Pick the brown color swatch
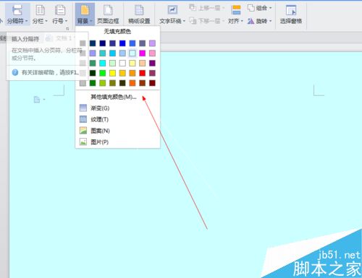Image resolution: width=362 pixels, height=278 pixels. click(143, 83)
